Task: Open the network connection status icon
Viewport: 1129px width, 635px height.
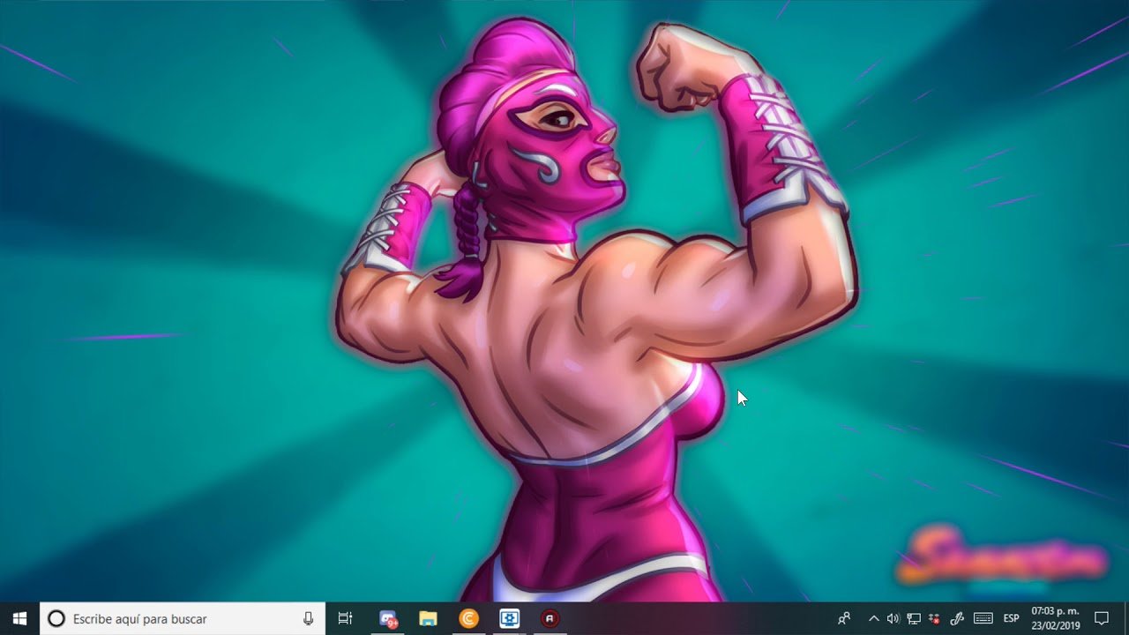Action: click(914, 619)
